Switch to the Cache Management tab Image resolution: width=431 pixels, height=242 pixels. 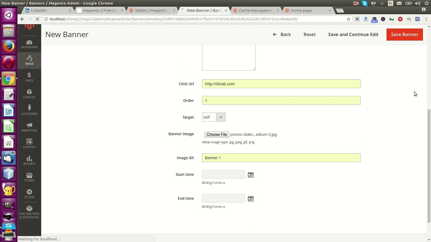click(x=256, y=10)
